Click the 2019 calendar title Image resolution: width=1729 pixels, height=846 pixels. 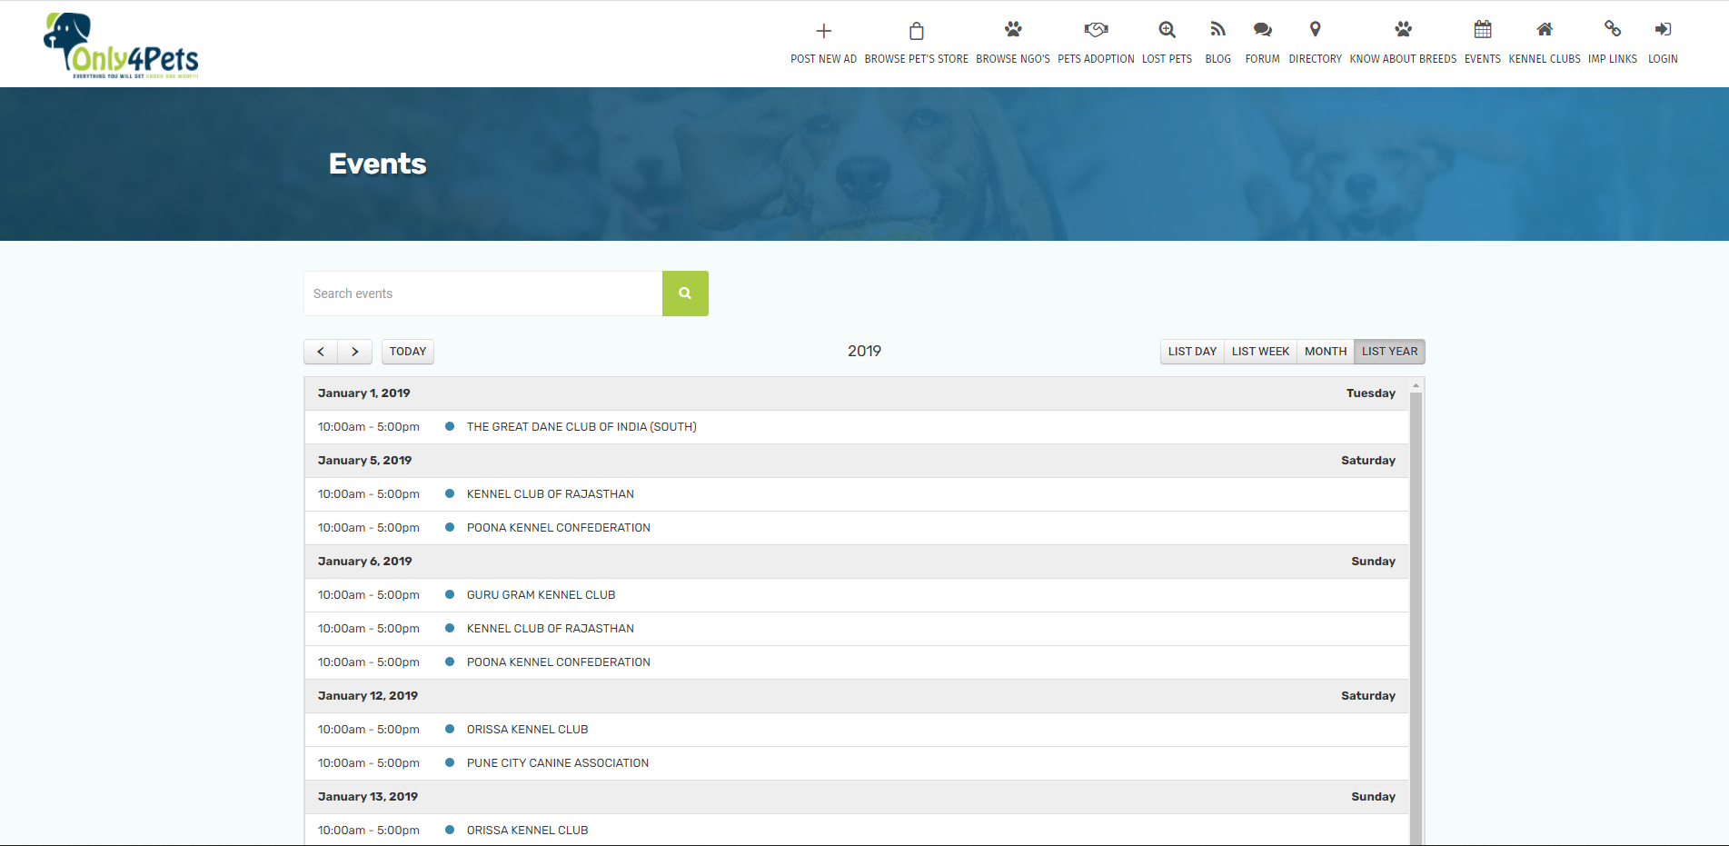tap(864, 352)
